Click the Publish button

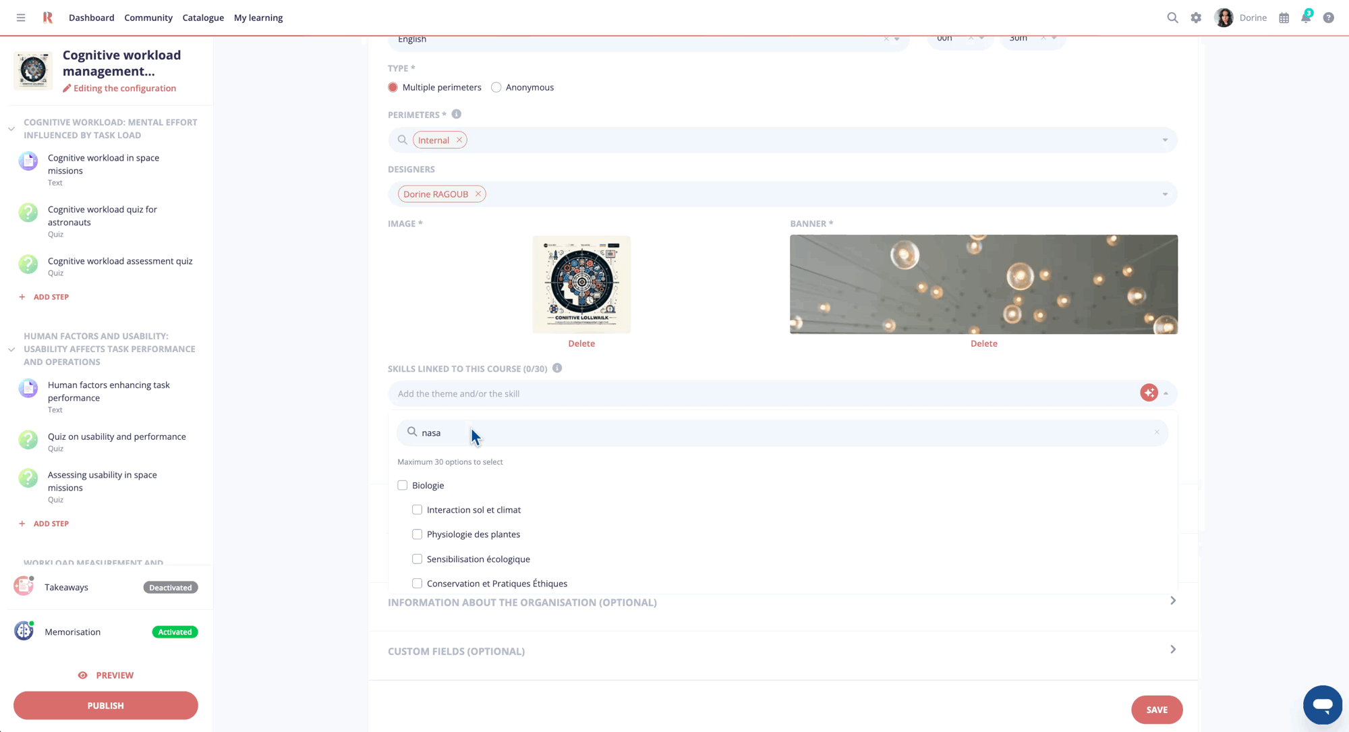[106, 705]
